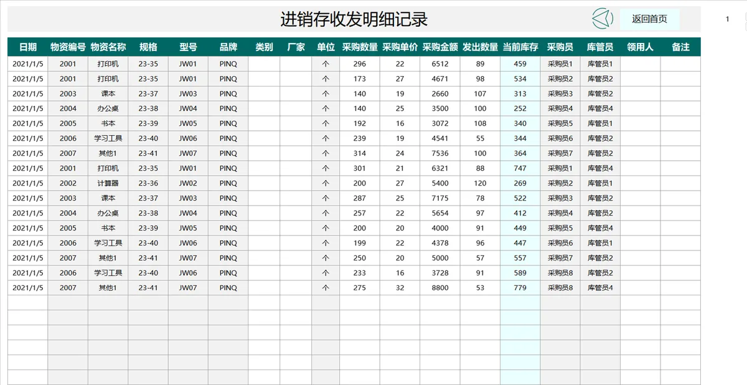Image resolution: width=747 pixels, height=385 pixels.
Task: Select the 备注 column header
Action: (680, 47)
